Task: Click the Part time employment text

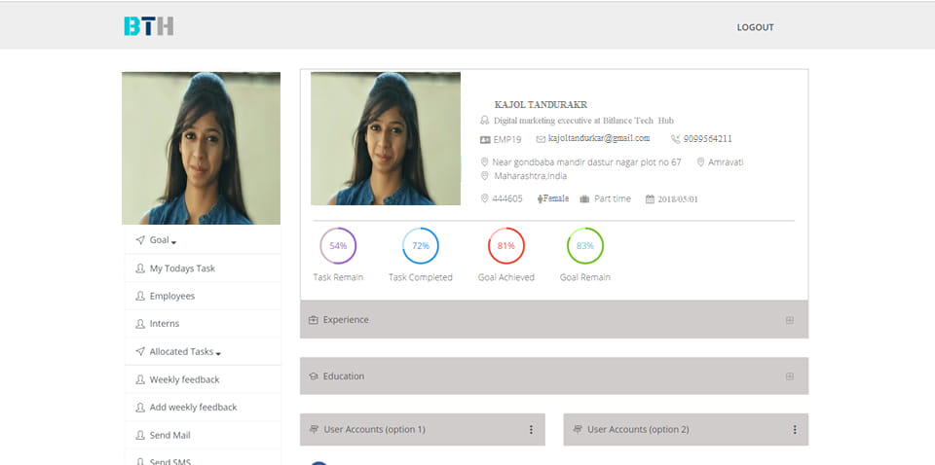Action: click(x=613, y=198)
